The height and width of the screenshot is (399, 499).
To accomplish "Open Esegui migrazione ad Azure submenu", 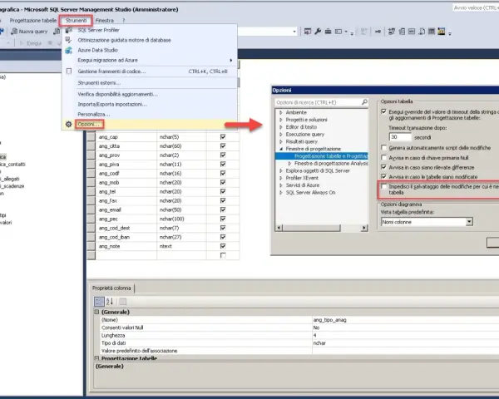I will [150, 60].
